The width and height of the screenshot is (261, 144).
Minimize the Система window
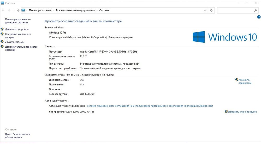click(x=238, y=3)
